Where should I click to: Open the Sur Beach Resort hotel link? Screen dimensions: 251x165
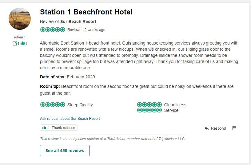pos(78,22)
